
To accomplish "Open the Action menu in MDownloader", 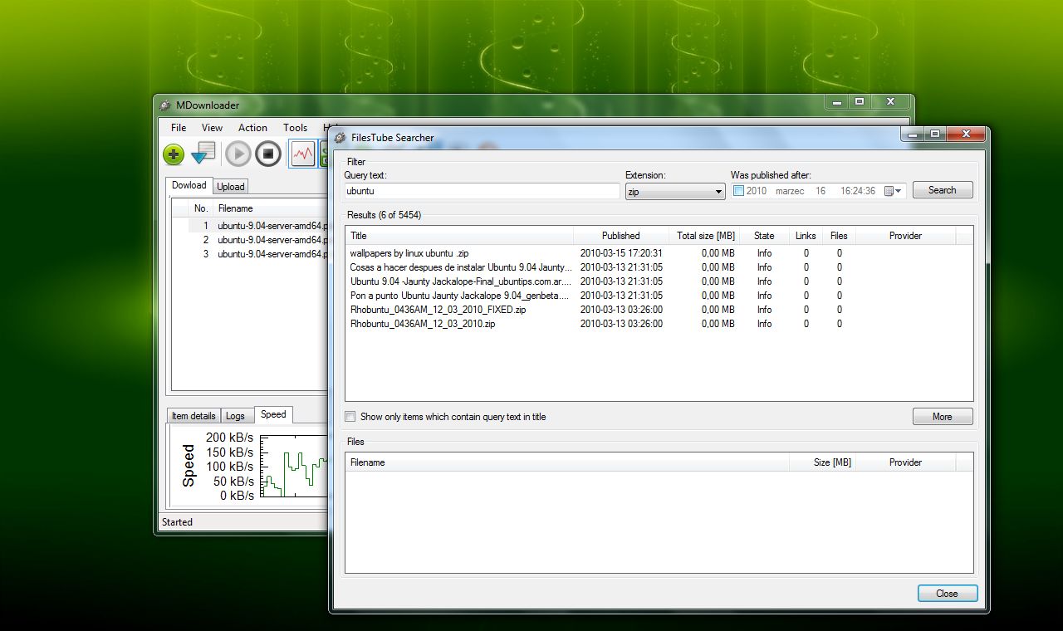I will pos(252,128).
